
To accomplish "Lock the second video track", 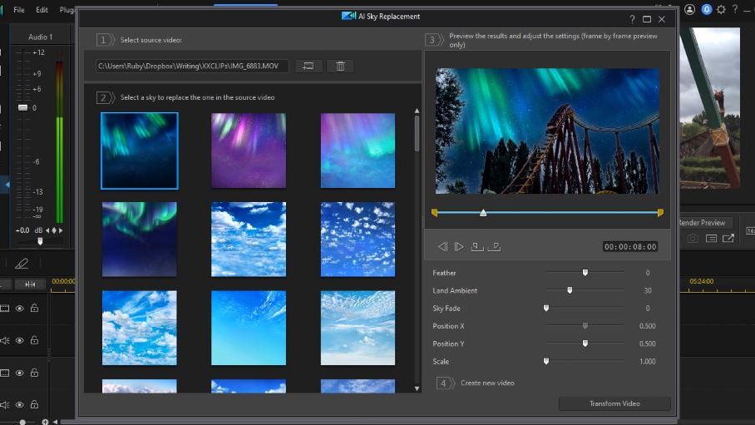I will coord(35,373).
